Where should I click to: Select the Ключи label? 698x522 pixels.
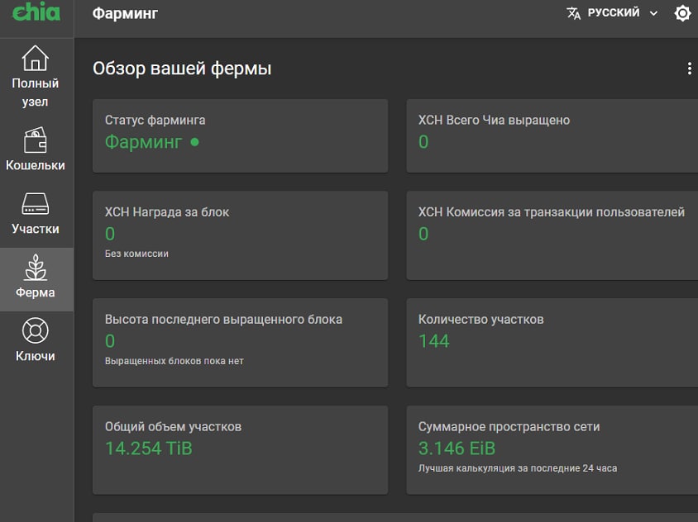coord(36,356)
